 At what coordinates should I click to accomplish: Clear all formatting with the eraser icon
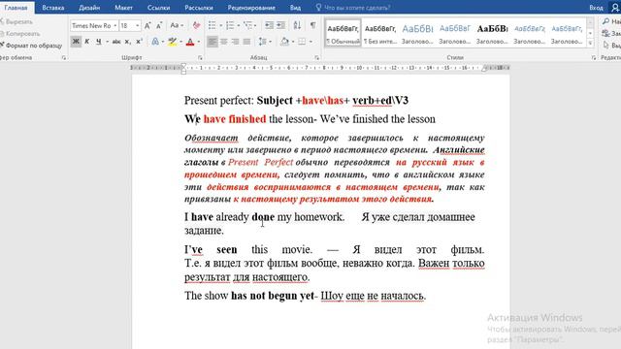[x=196, y=25]
